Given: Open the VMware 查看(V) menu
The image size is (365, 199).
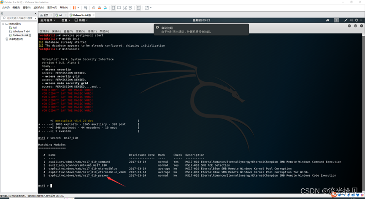Looking at the screenshot, I should pos(27,8).
